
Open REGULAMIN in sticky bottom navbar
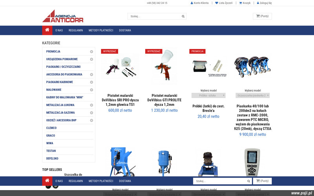[x=76, y=181]
